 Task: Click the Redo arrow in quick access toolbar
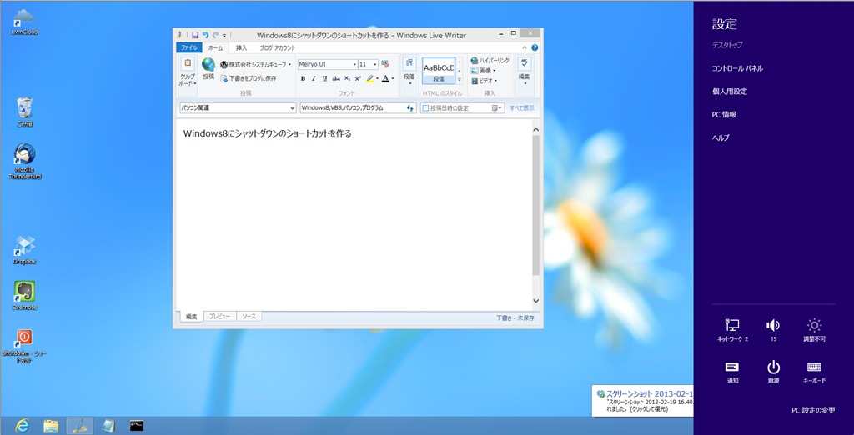tap(216, 35)
